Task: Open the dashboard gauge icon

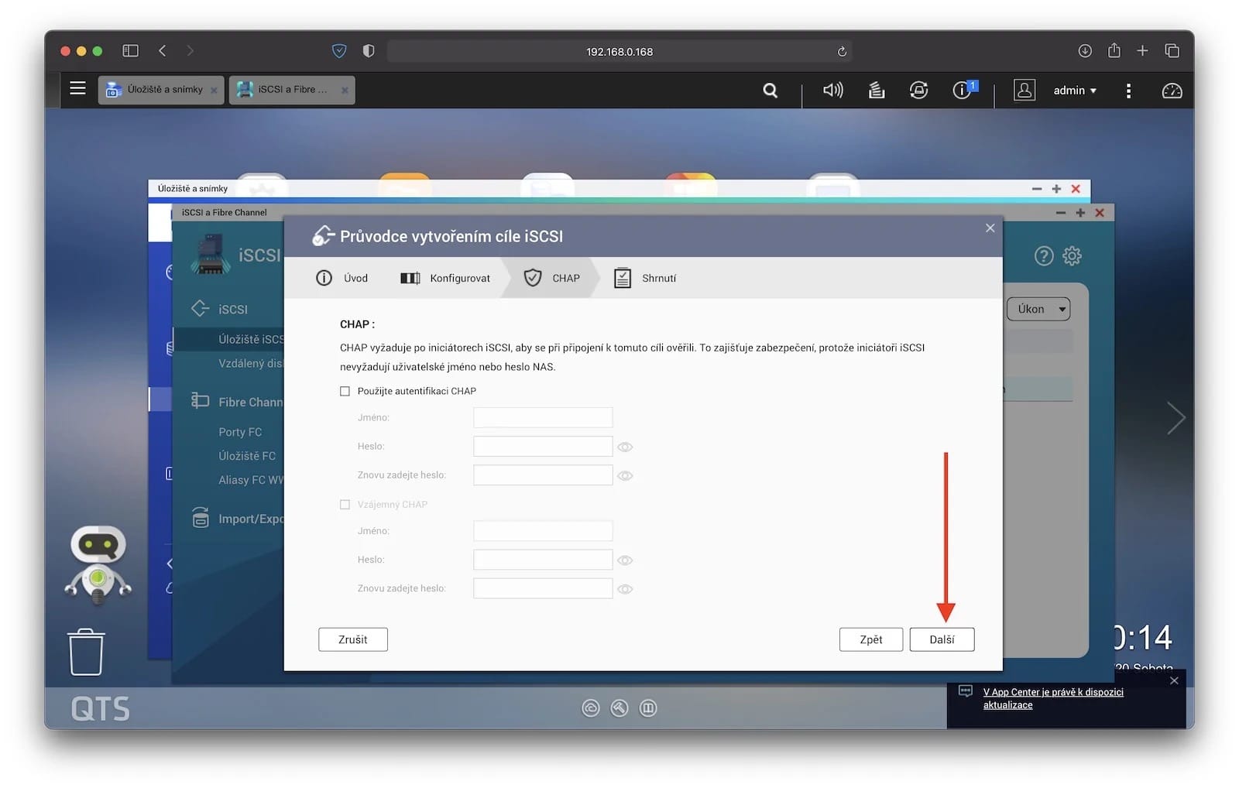Action: point(1172,91)
